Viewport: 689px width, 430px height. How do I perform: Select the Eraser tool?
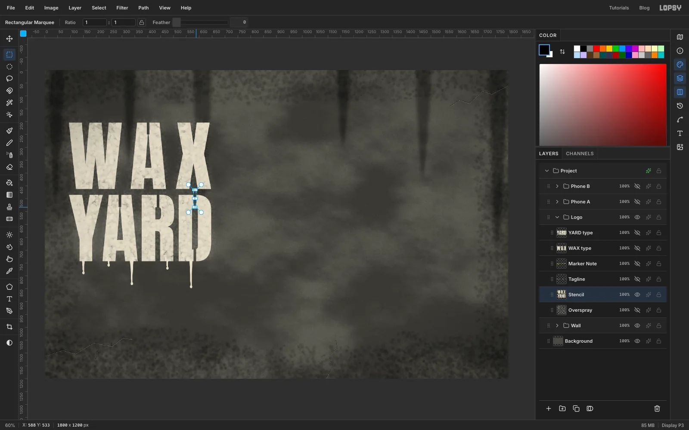point(9,167)
